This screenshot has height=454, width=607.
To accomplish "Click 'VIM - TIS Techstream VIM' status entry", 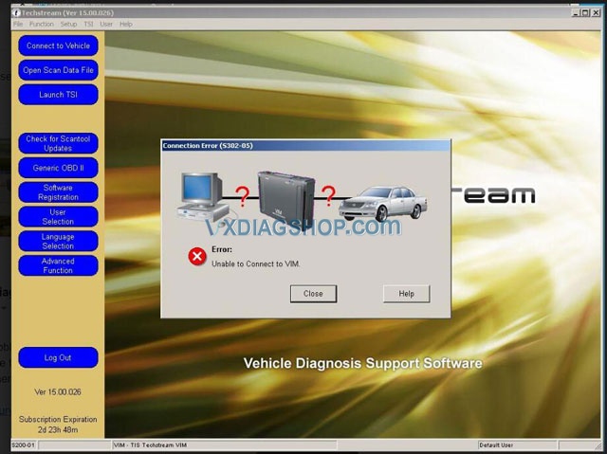I will coord(150,445).
